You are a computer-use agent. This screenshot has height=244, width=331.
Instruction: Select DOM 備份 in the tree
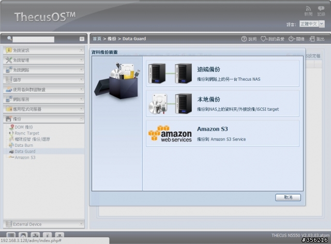coord(24,127)
